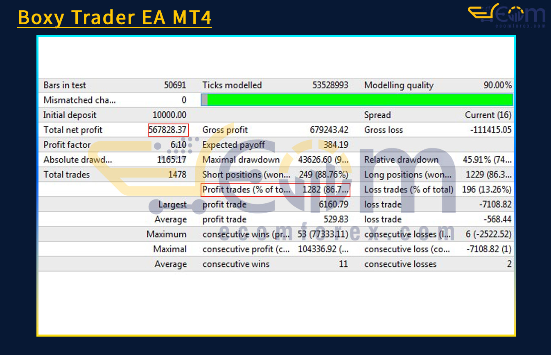Select the 11 average consecutive wins value
Screen dimensions: 551x355
click(x=343, y=264)
